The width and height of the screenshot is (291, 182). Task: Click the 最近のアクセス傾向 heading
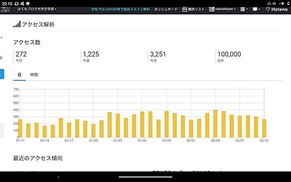(x=38, y=158)
